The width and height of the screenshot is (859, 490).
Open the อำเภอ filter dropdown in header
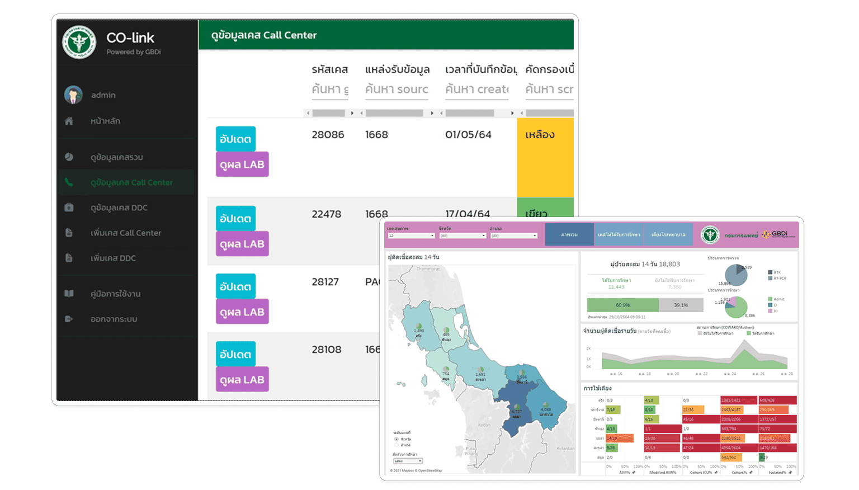(x=513, y=235)
